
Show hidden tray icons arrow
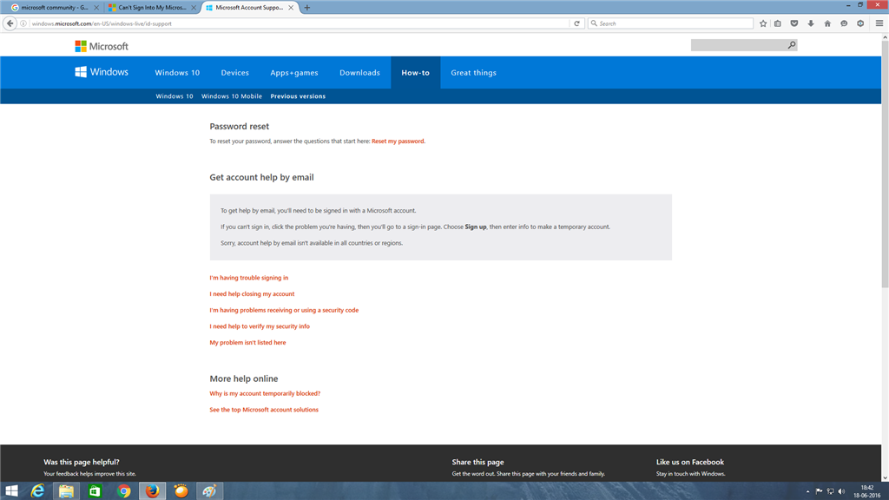807,491
